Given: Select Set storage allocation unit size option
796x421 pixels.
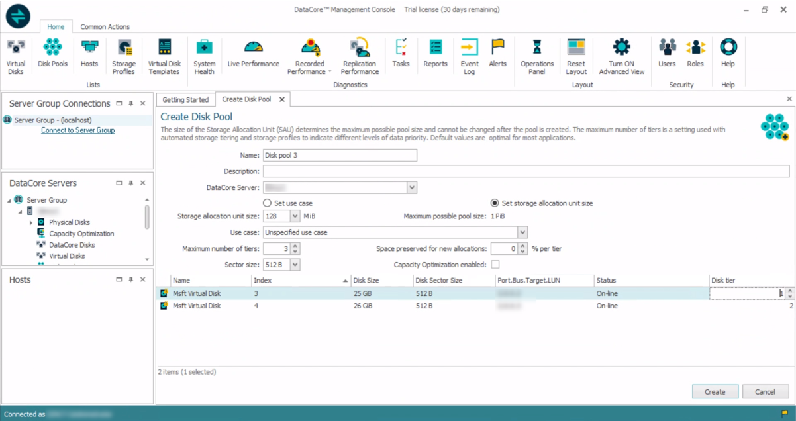Looking at the screenshot, I should click(495, 203).
